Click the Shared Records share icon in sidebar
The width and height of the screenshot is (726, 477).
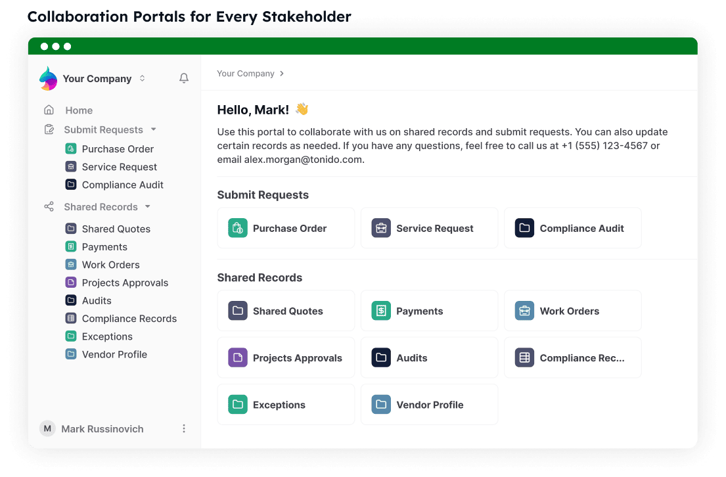point(49,207)
